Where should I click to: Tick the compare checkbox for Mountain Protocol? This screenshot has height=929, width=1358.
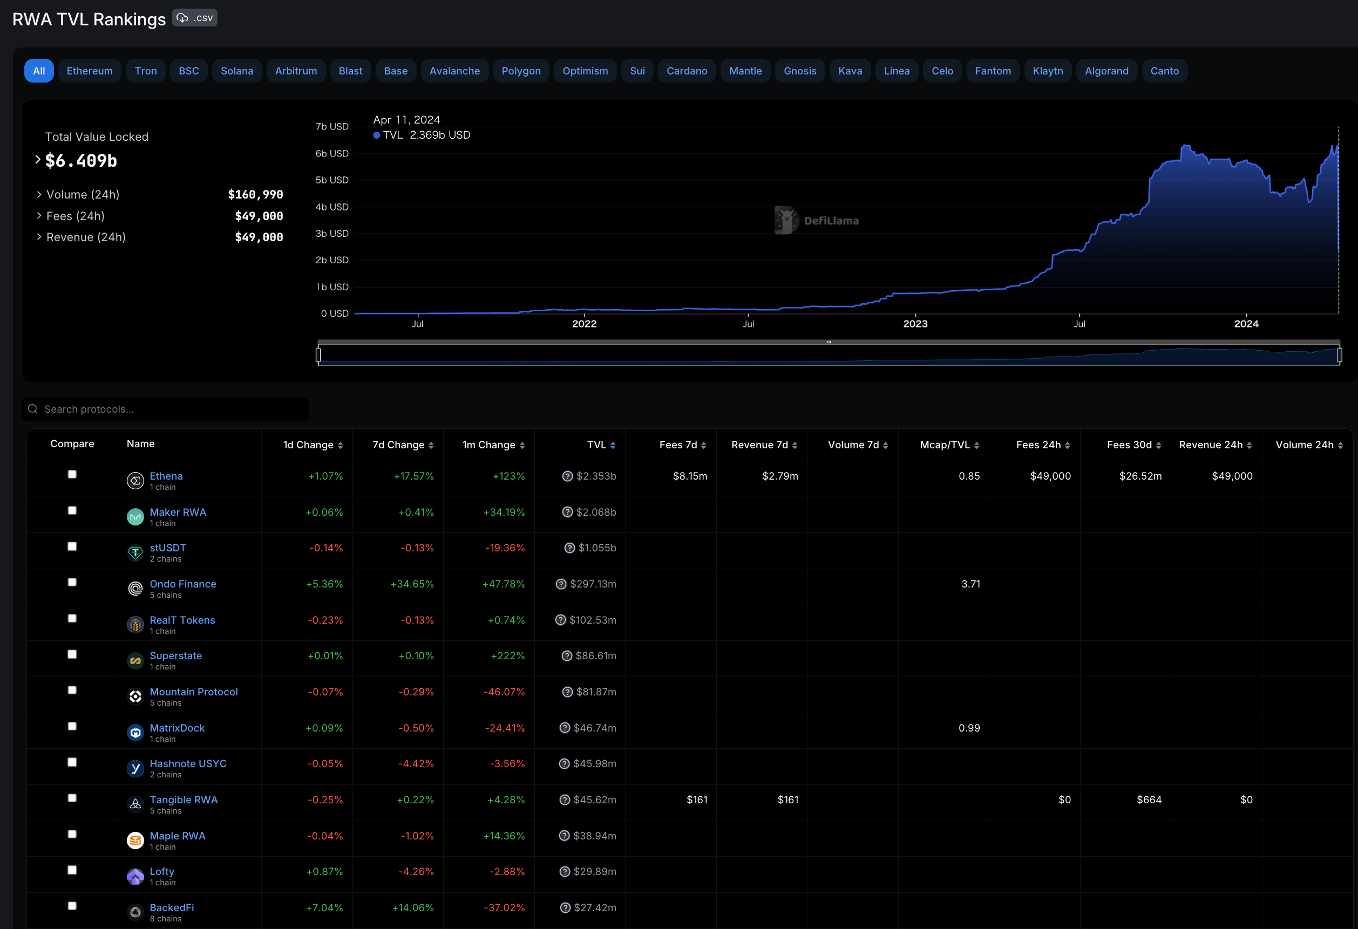pos(72,690)
